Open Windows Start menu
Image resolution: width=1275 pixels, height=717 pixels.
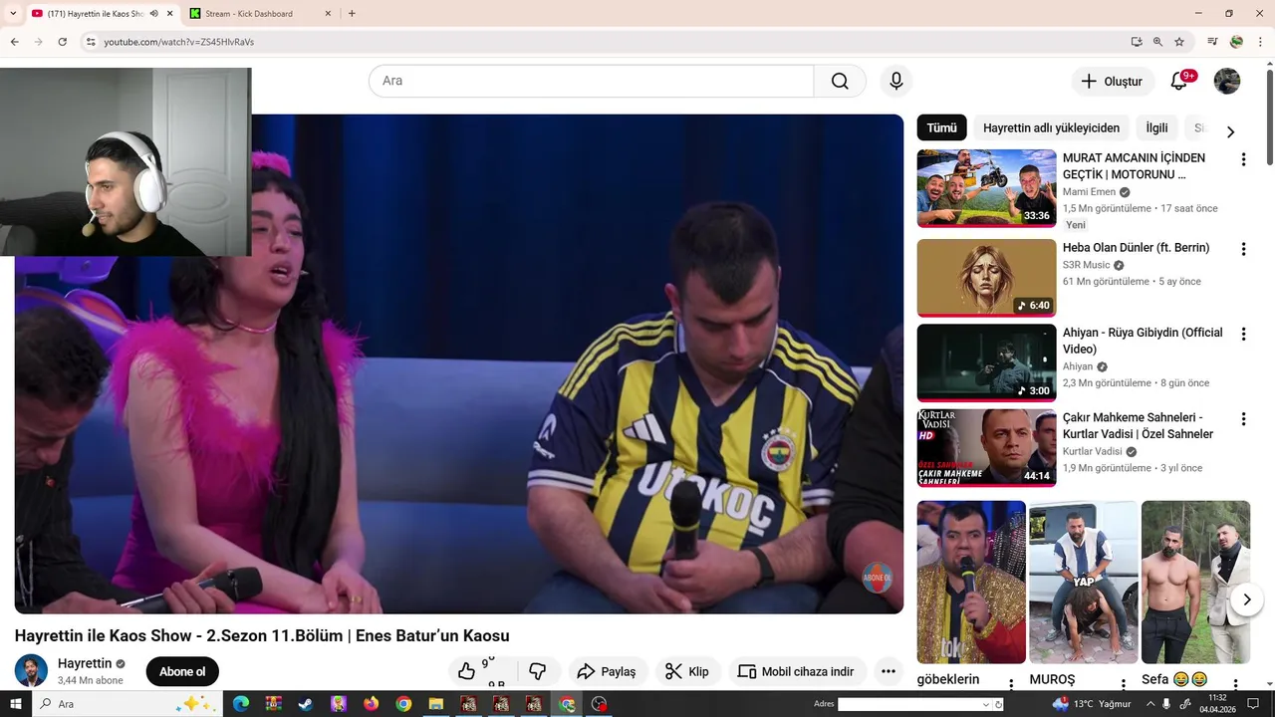(x=16, y=704)
